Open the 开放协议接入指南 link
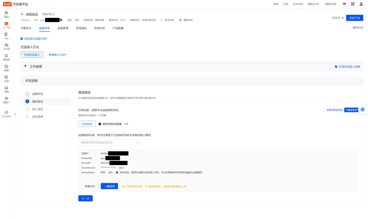The width and height of the screenshot is (368, 219). (x=347, y=66)
